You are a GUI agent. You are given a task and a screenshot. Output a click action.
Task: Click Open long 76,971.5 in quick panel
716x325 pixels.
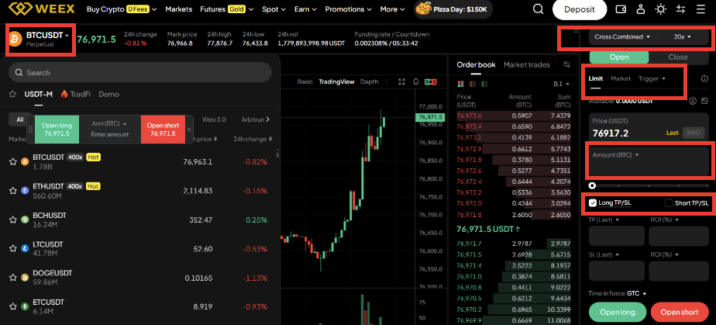57,130
